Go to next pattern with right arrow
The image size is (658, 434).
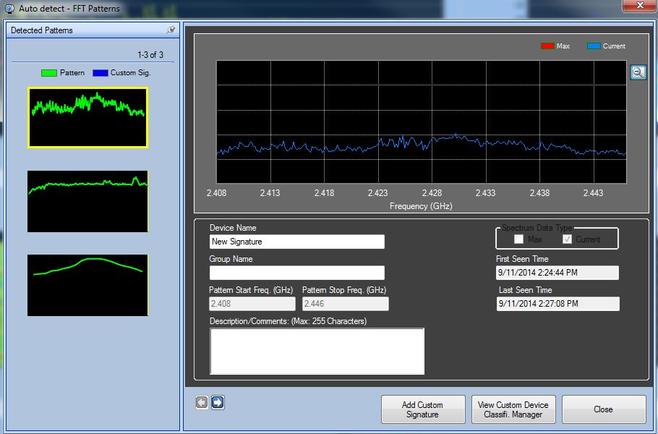coord(218,403)
